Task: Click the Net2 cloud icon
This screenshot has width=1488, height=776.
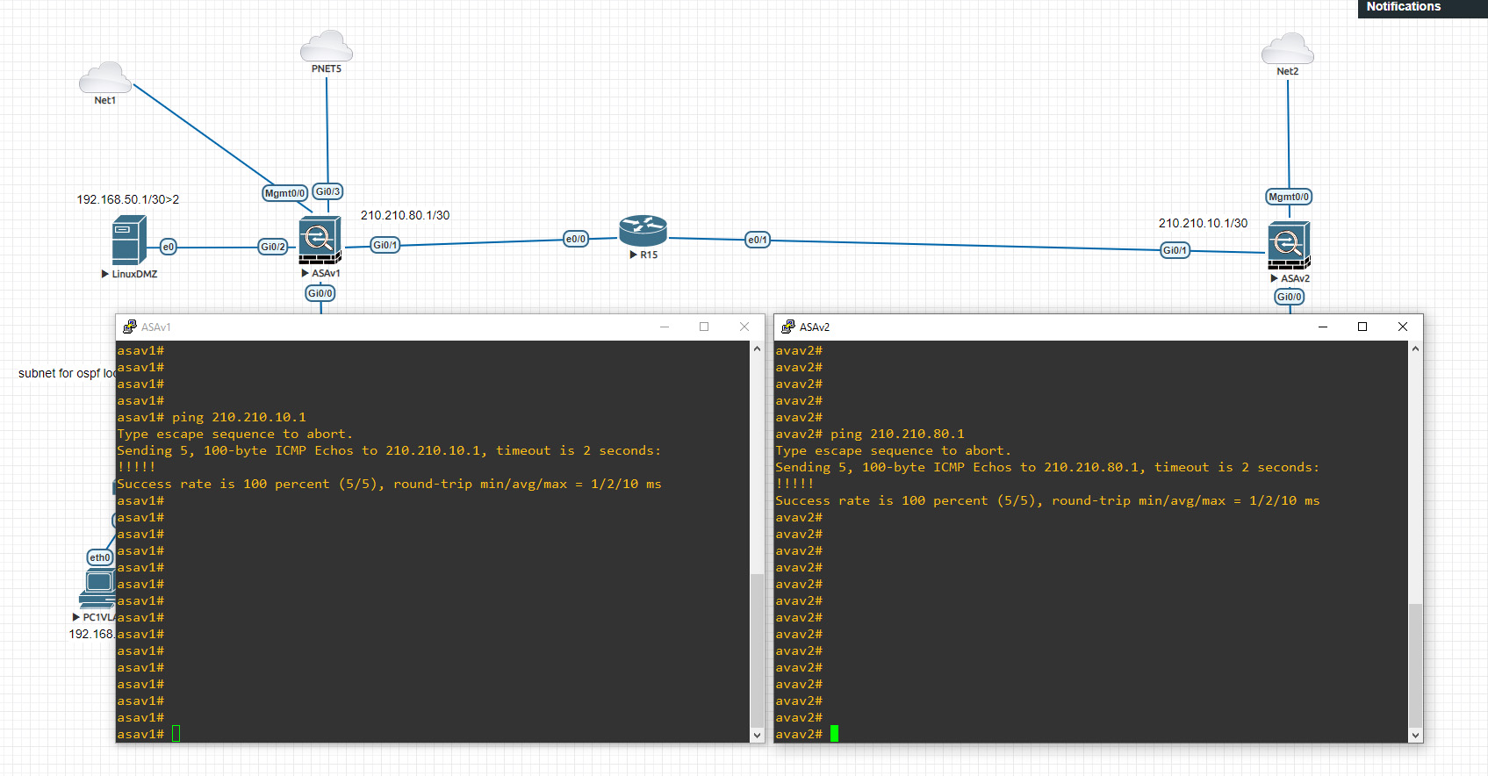Action: (x=1288, y=49)
